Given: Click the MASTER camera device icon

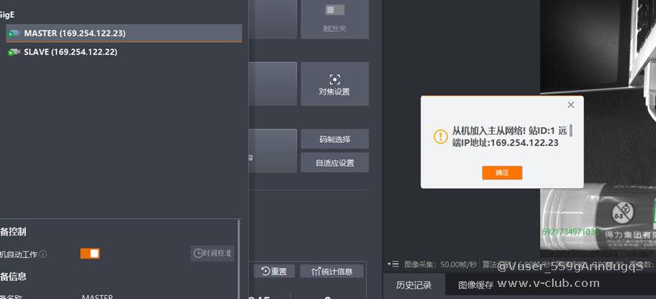Looking at the screenshot, I should pos(14,33).
